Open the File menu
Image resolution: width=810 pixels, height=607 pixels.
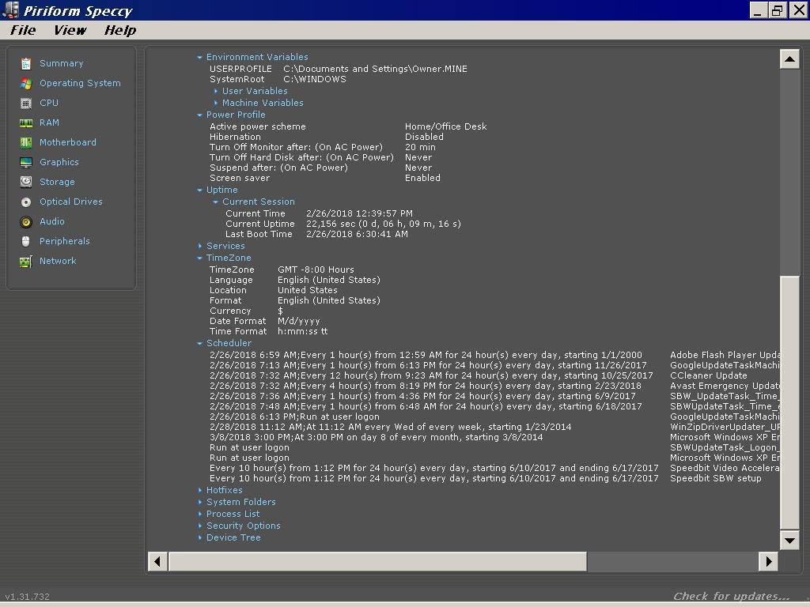(x=23, y=31)
